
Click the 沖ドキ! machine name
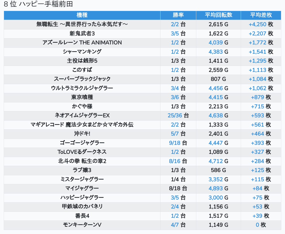(82, 134)
